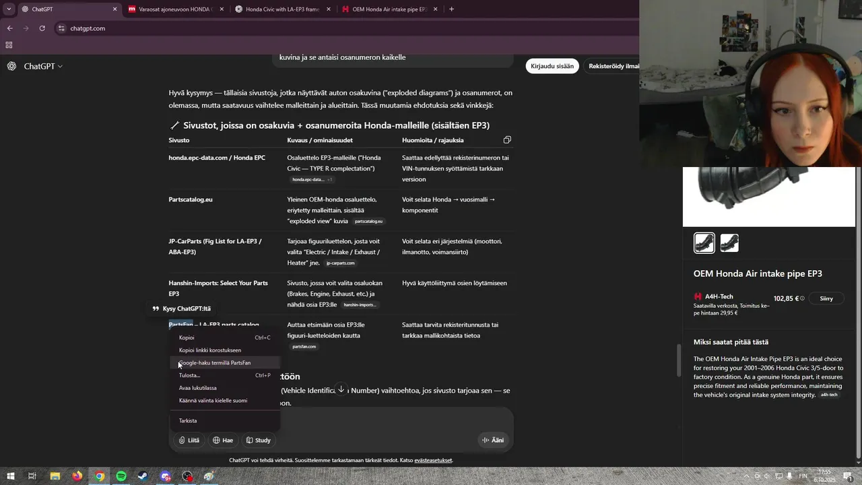Open Firefox from the taskbar
Image resolution: width=862 pixels, height=485 pixels.
point(77,476)
